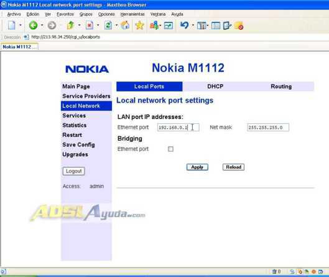The width and height of the screenshot is (329, 277).
Task: Switch to the Local Ports tab
Action: click(x=149, y=87)
